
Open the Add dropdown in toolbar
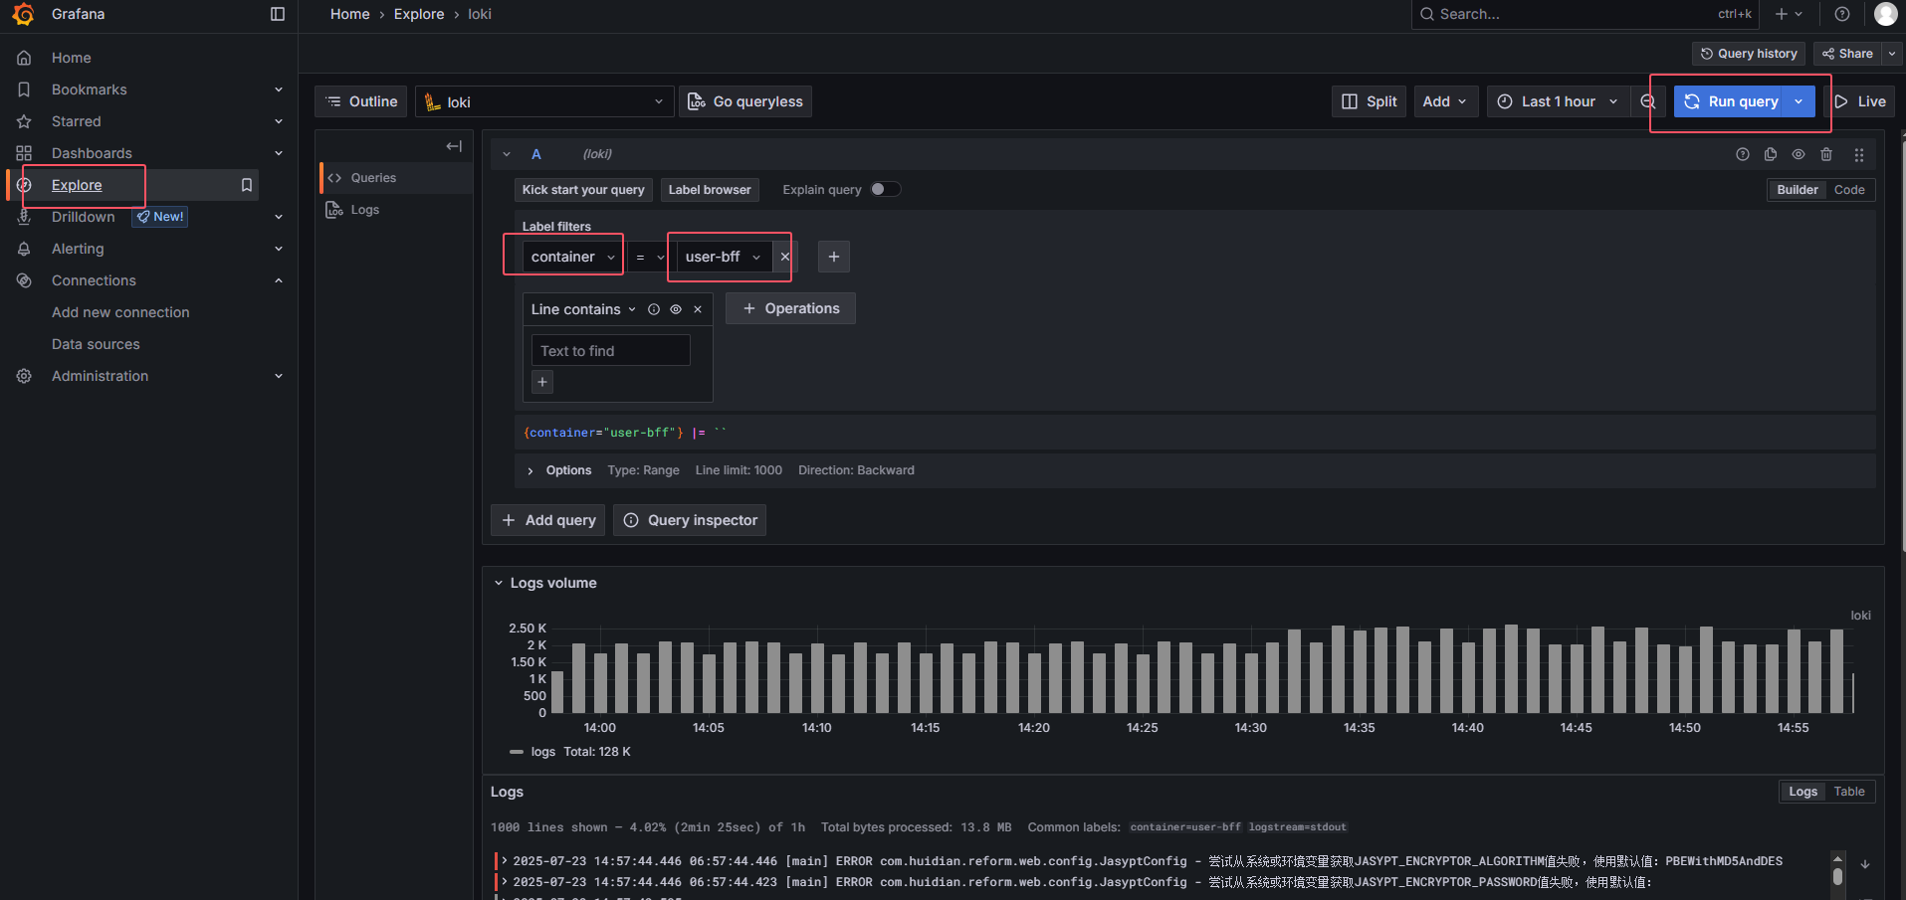click(x=1445, y=101)
